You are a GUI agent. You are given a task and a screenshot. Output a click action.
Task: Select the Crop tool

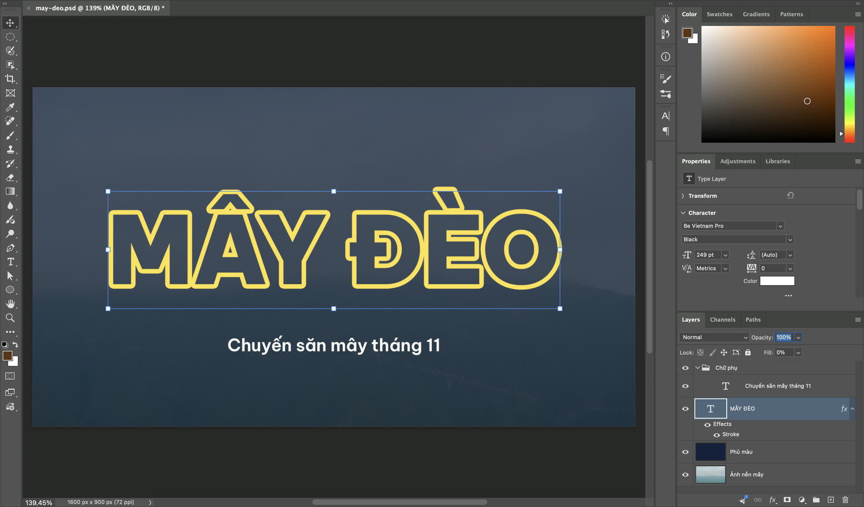(10, 79)
